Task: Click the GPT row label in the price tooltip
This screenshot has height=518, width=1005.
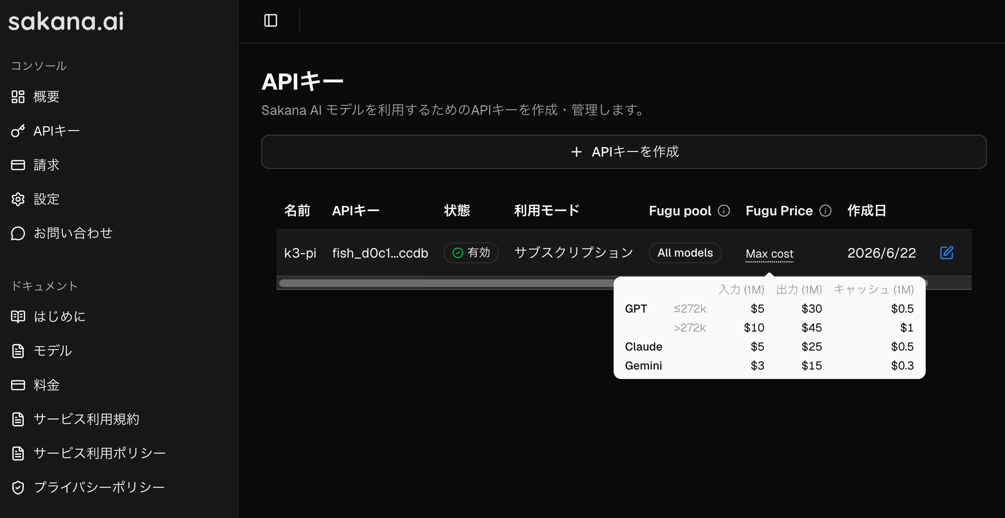Action: click(636, 309)
